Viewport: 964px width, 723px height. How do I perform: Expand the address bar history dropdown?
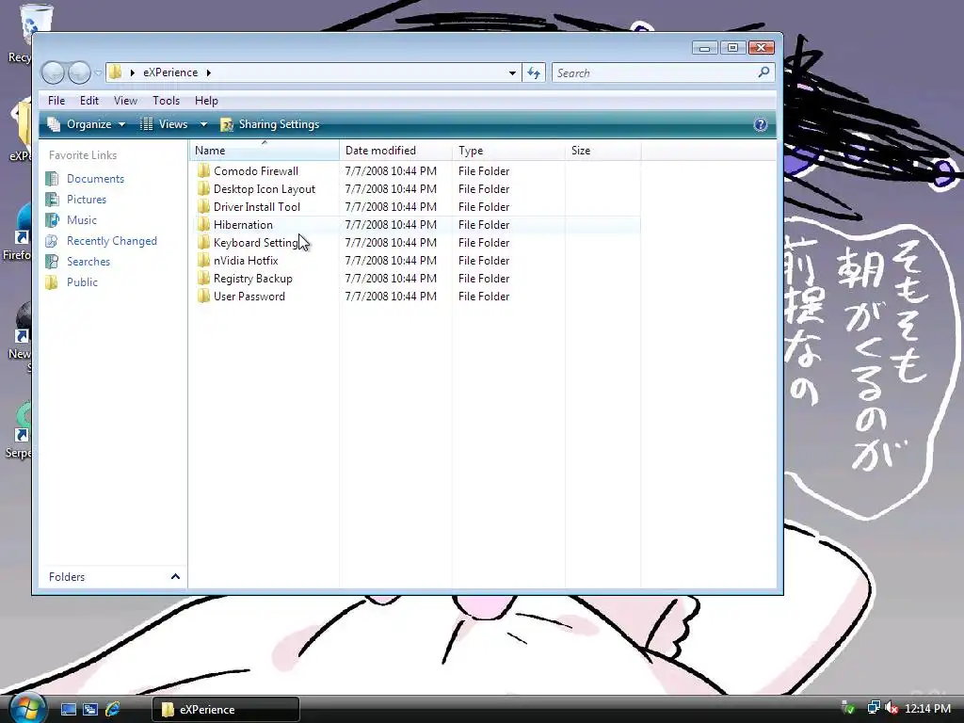coord(512,73)
